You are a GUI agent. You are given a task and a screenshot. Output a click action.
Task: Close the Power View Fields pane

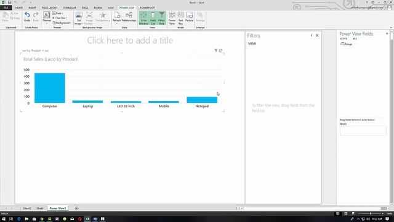pyautogui.click(x=387, y=33)
